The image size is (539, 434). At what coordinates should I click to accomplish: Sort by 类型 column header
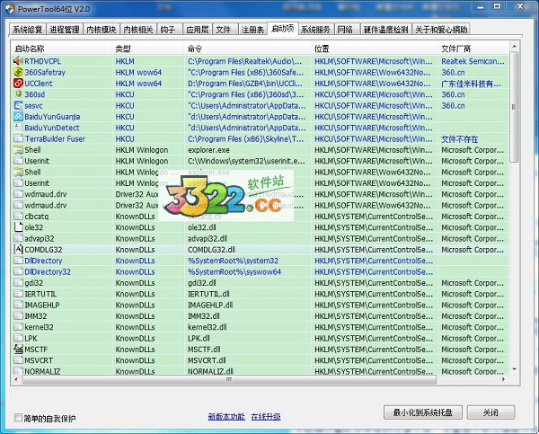click(x=148, y=49)
